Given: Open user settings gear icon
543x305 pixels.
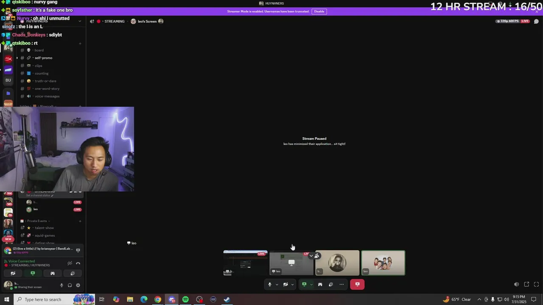Looking at the screenshot, I should [x=78, y=285].
